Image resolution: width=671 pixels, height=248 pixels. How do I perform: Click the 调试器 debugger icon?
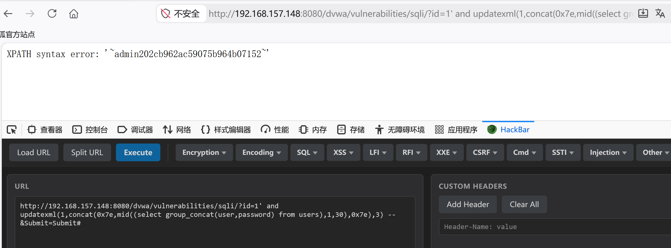pyautogui.click(x=122, y=130)
